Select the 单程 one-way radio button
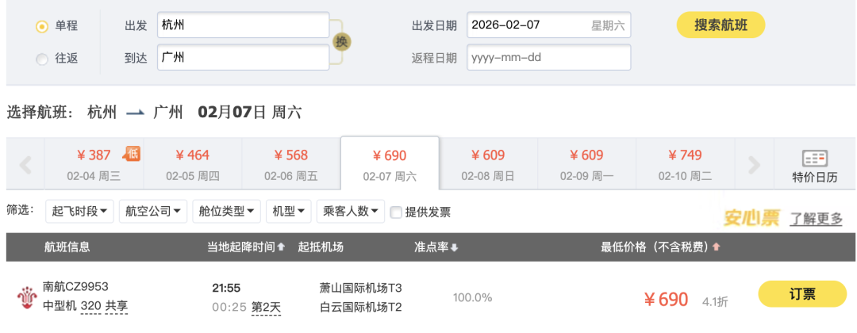 (42, 26)
